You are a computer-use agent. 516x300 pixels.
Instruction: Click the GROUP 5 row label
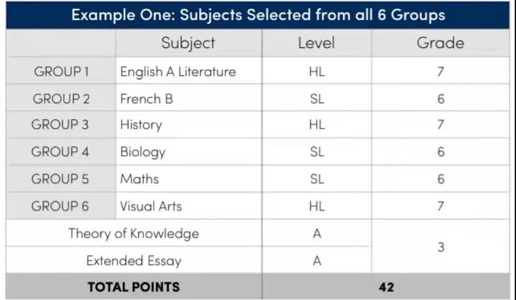pos(61,179)
